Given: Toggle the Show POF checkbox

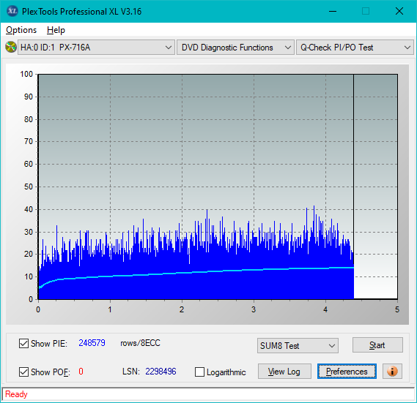Looking at the screenshot, I should [23, 372].
